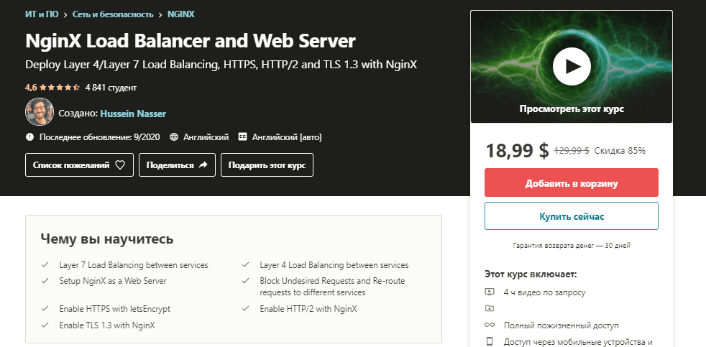This screenshot has height=347, width=706.
Task: Click the on-demand video icon in course includes
Action: tap(490, 292)
